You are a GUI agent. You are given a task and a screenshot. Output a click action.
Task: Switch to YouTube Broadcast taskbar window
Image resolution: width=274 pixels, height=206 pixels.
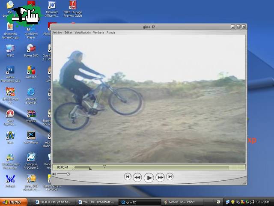pyautogui.click(x=97, y=202)
